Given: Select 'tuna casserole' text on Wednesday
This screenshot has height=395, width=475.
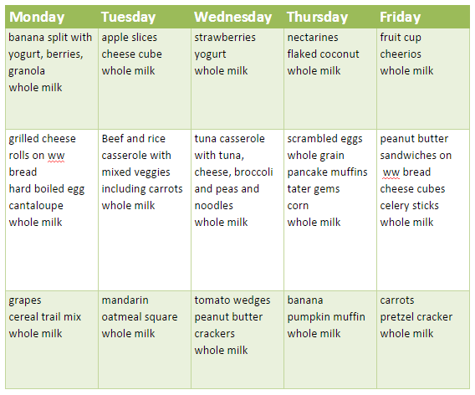Looking at the screenshot, I should pos(230,139).
